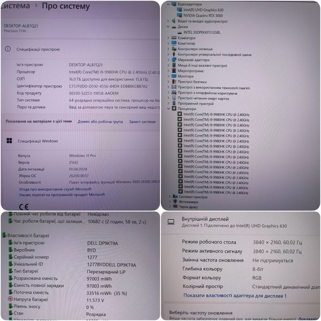The width and height of the screenshot is (321, 321).
Task: Select Пристрої читання смарт-карток row
Action: coord(203,98)
